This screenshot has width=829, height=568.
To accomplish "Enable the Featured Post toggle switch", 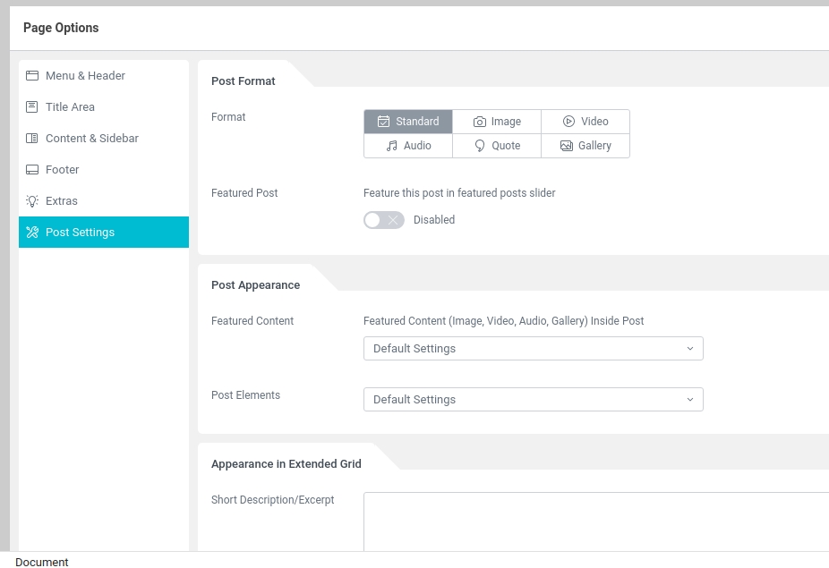I will (384, 220).
